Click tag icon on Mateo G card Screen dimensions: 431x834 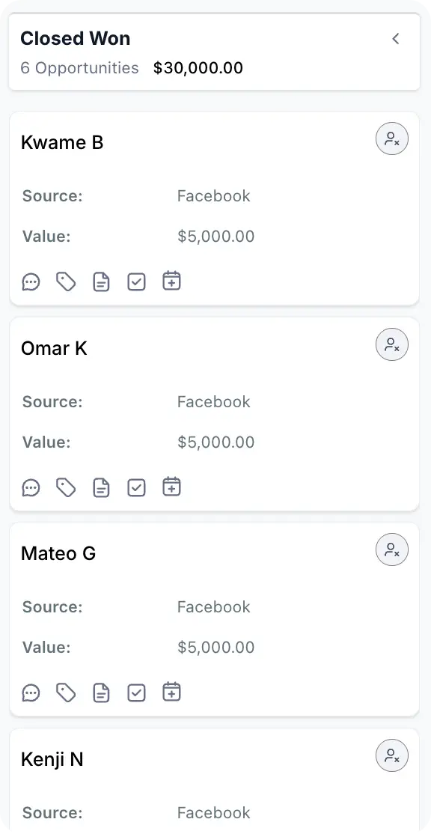(x=66, y=693)
